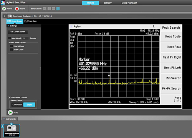Click the marker diamond on the trace
Viewport: 192px width, 138px height.
(x=109, y=76)
